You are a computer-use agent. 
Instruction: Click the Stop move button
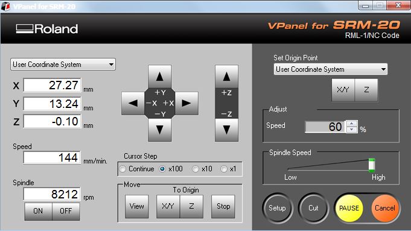pos(223,206)
